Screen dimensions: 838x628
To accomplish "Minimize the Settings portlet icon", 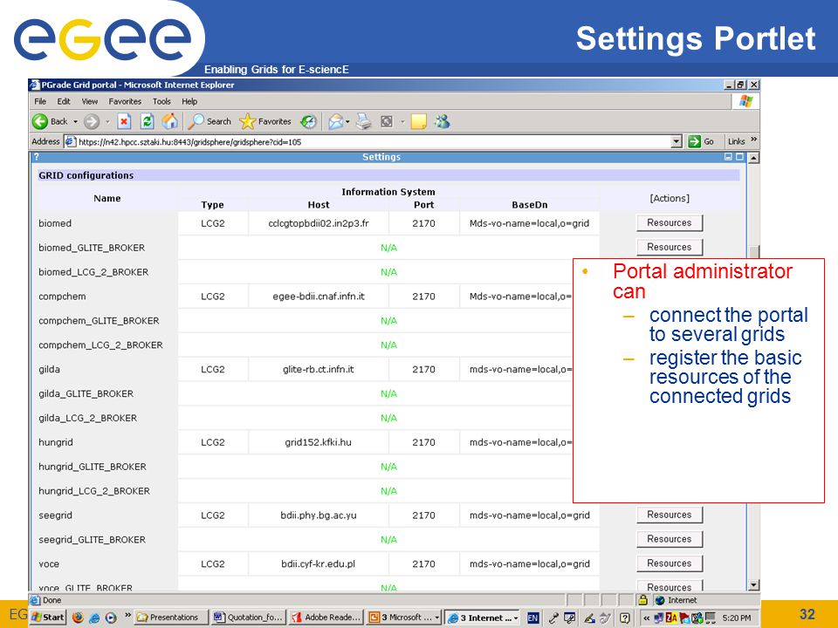I will coord(728,157).
